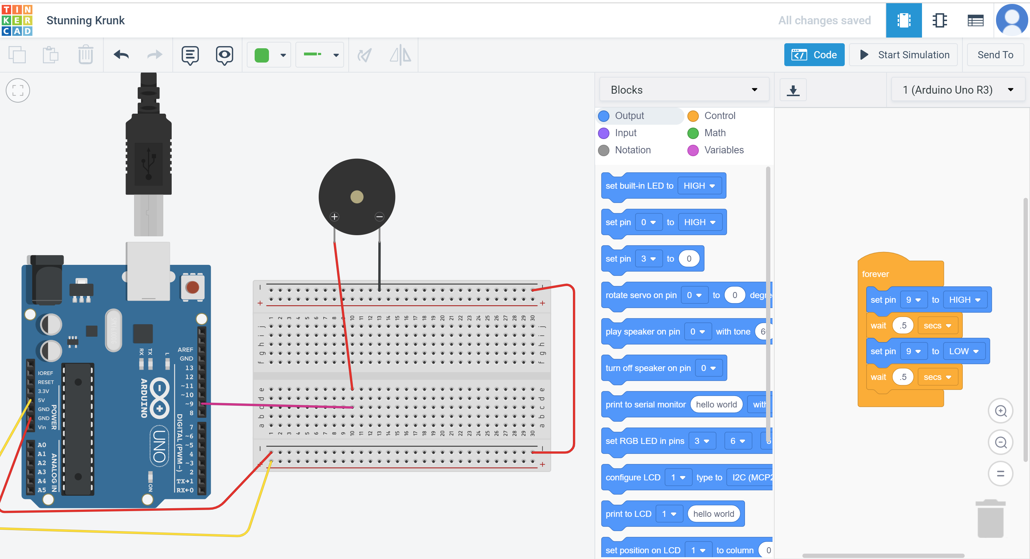Click the print to serial monitor block

coord(645,404)
